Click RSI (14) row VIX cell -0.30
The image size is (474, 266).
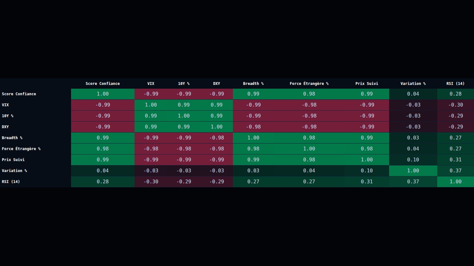(x=151, y=181)
